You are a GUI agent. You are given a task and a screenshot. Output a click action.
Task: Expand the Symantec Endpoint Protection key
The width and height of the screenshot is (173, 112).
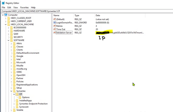point(14,104)
